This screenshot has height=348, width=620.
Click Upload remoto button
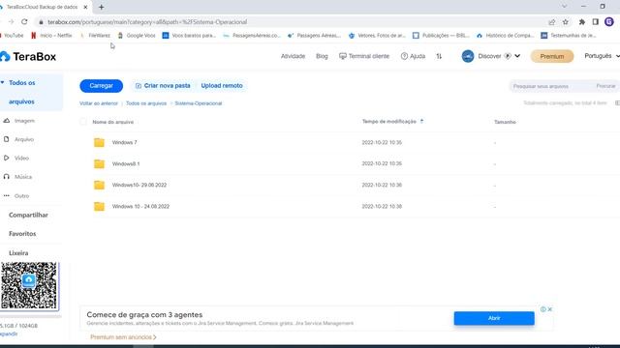tap(222, 86)
